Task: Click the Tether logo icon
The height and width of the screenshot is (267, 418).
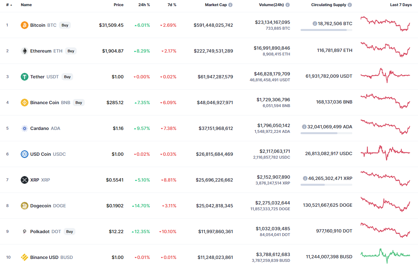Action: 25,77
